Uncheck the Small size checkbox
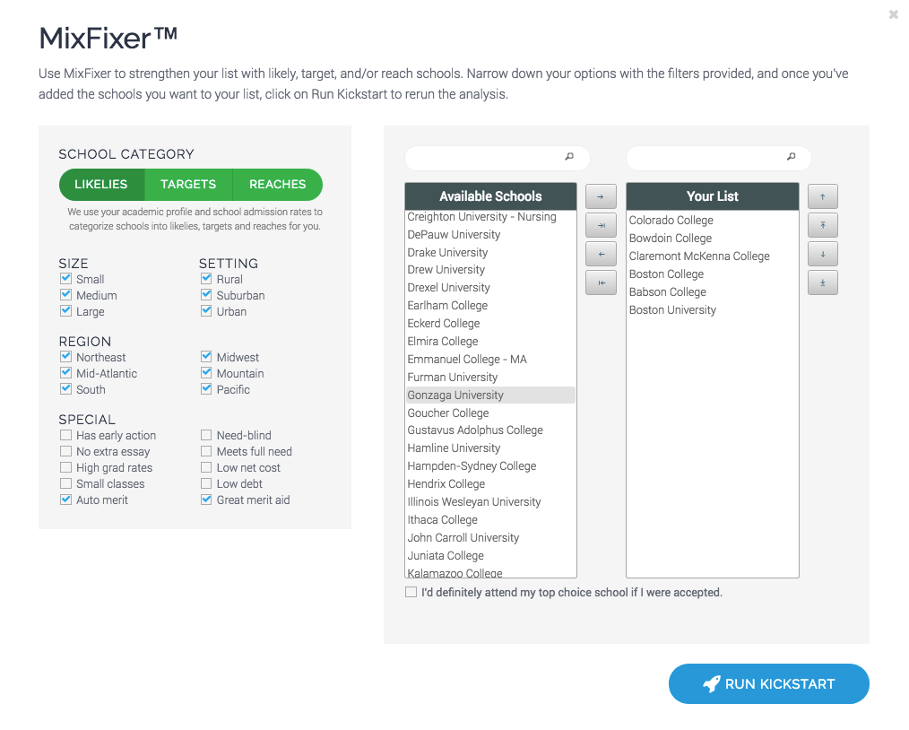The image size is (909, 730). 65,279
